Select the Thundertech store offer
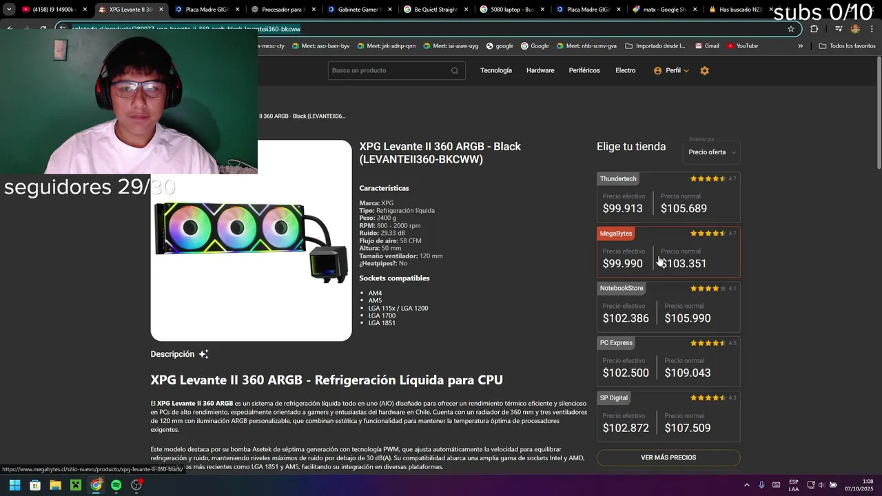This screenshot has height=496, width=882. tap(668, 197)
